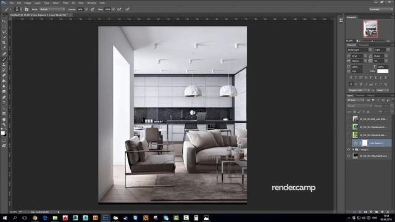Toggle visibility of topmost layer
Viewport: 395px width, 222px height.
click(349, 119)
